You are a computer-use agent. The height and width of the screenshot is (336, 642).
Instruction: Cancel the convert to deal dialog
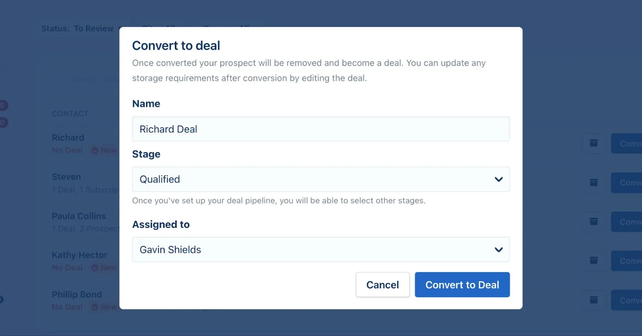382,285
